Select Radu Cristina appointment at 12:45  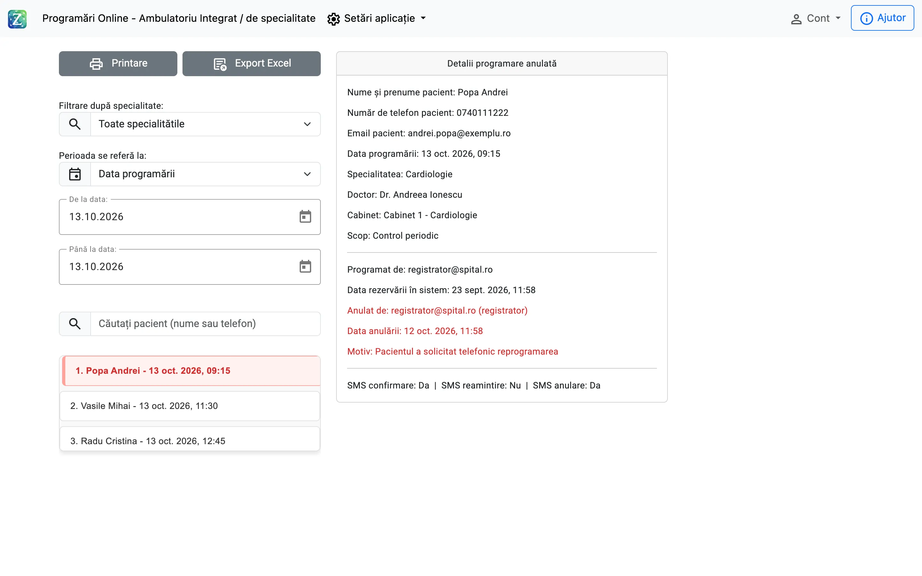(190, 439)
